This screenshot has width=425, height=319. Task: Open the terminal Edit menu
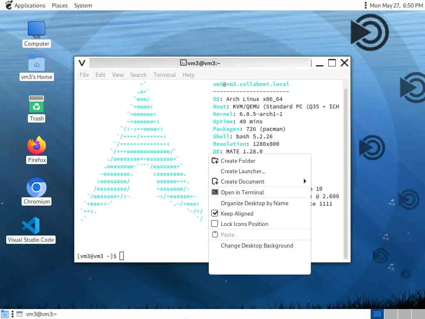[x=100, y=75]
